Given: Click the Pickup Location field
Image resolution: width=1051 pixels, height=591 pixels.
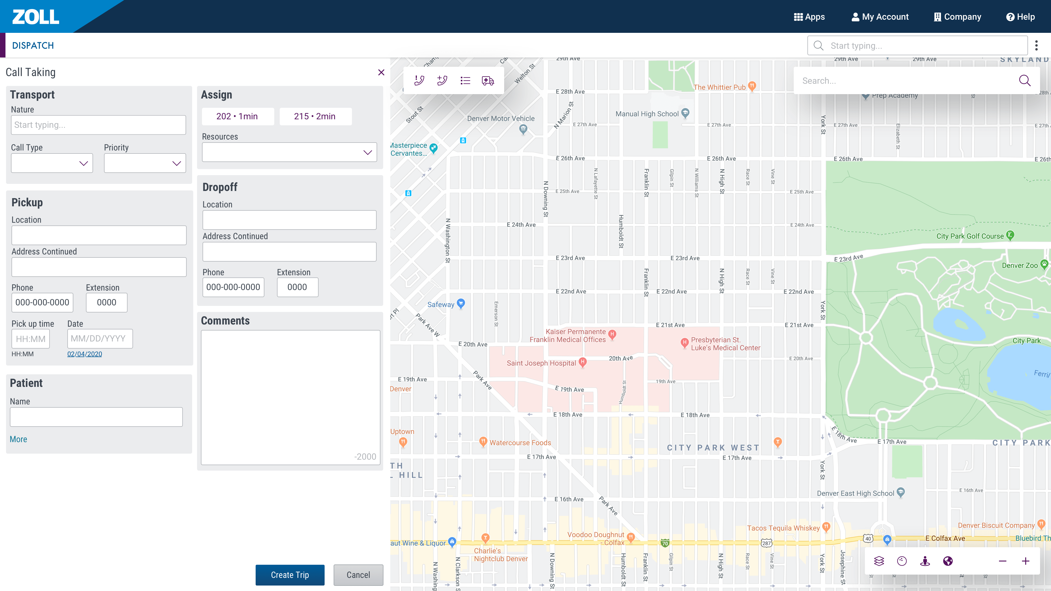Looking at the screenshot, I should click(x=99, y=235).
